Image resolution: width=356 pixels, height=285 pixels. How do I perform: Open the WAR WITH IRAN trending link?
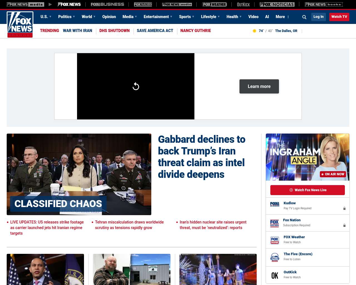pyautogui.click(x=77, y=31)
